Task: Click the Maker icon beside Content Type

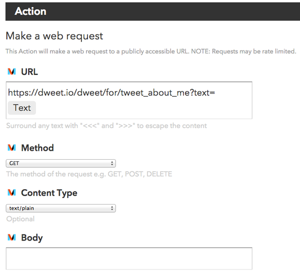Action: (11, 193)
